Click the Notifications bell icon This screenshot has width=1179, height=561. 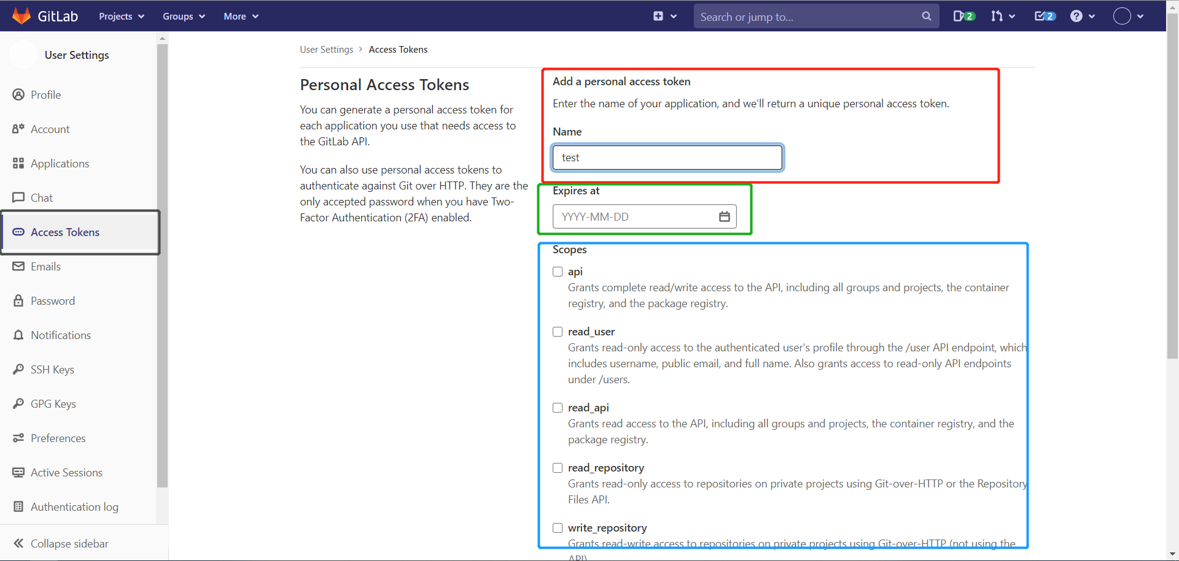pos(18,335)
